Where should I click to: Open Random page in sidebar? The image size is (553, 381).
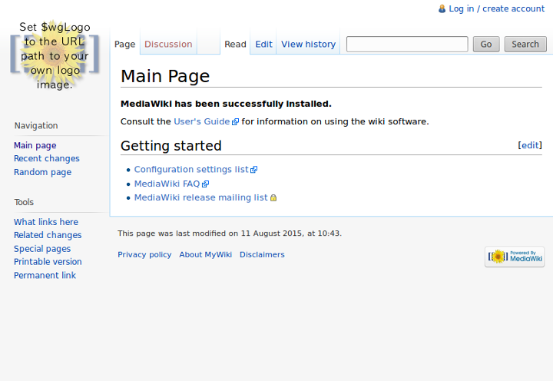[x=42, y=172]
